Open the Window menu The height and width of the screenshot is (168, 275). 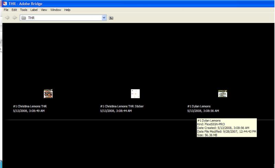coord(56,10)
